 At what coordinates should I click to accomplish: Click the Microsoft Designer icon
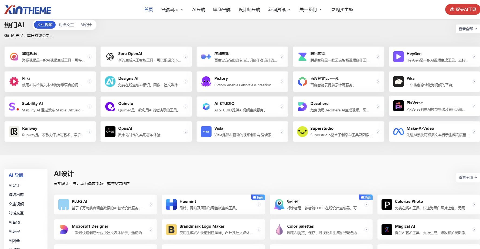coord(64,230)
